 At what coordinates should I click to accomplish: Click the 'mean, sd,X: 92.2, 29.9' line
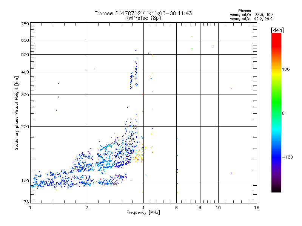pos(251,19)
